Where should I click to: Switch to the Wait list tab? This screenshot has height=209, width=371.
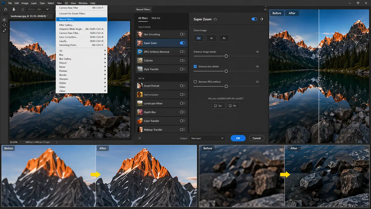(x=156, y=18)
